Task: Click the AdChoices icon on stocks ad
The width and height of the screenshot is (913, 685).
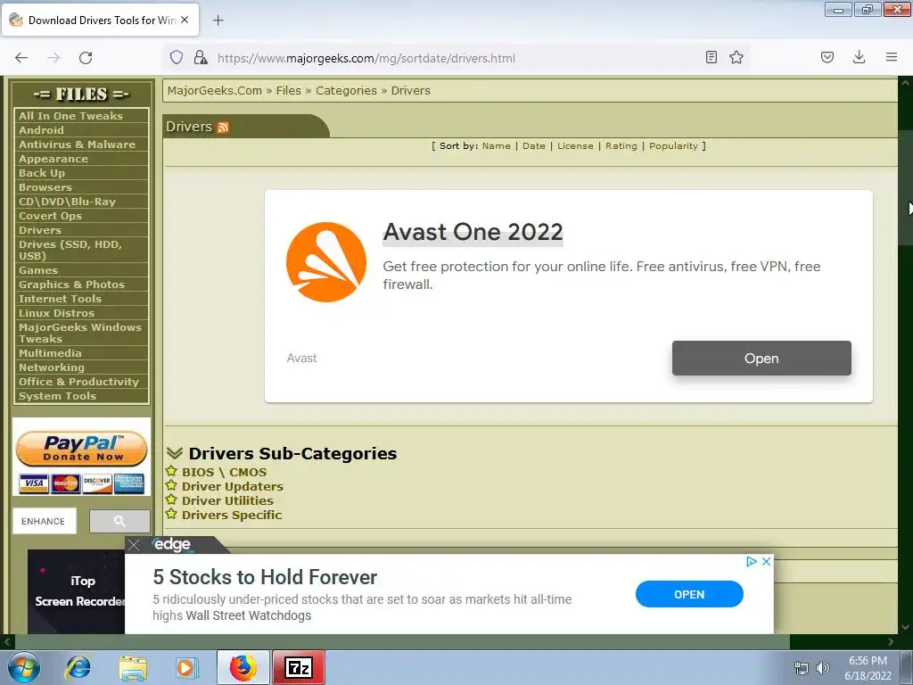Action: tap(751, 562)
